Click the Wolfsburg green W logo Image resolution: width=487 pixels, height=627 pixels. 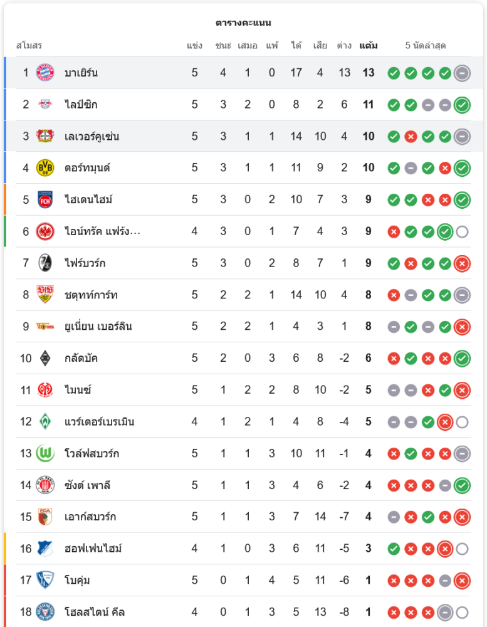coord(45,453)
